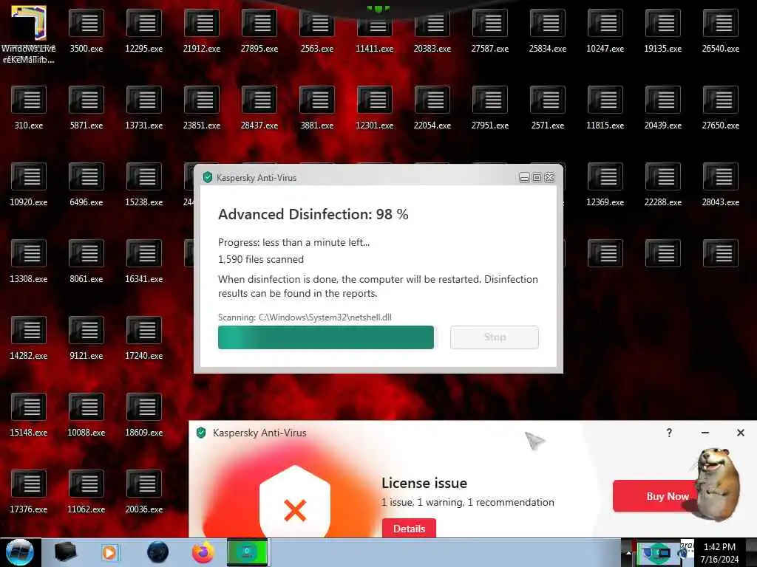
Task: Select the 27895.exe desktop icon
Action: 259,23
